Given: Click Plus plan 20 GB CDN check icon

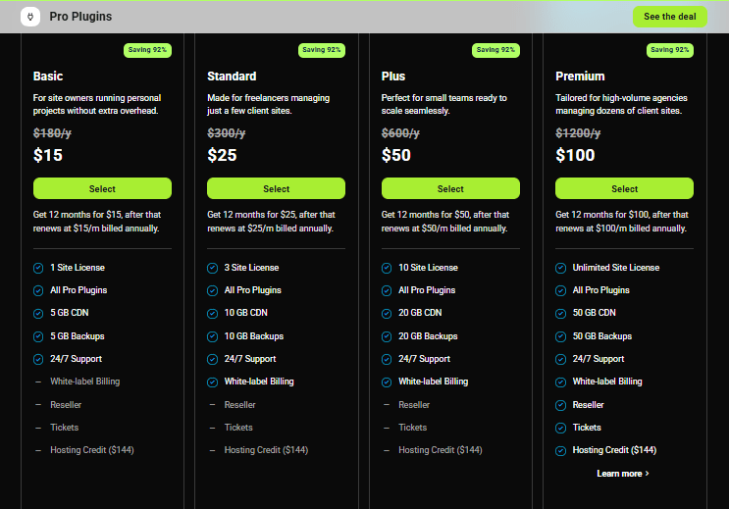Looking at the screenshot, I should [x=387, y=313].
